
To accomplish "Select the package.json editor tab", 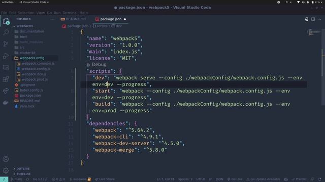I will coord(111,19).
